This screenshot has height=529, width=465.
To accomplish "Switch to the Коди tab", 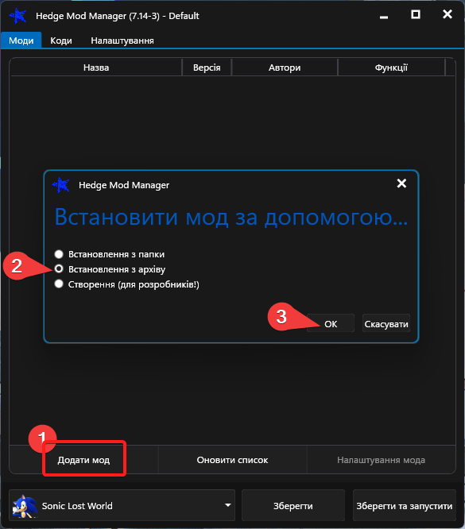I will pyautogui.click(x=61, y=41).
